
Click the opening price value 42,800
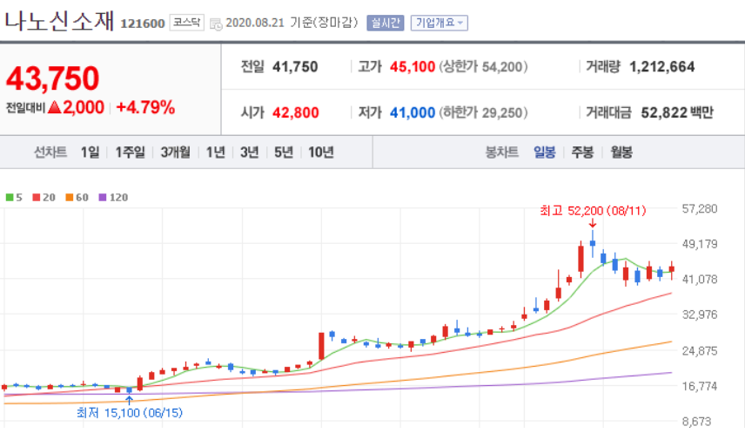[296, 112]
